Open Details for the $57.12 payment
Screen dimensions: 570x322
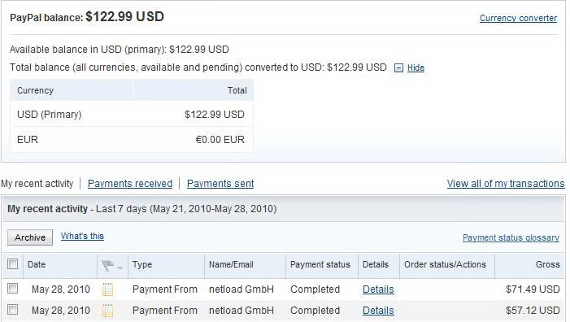coord(378,311)
